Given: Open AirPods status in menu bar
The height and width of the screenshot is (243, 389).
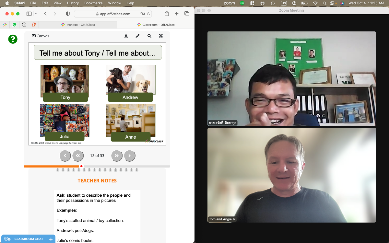Looking at the screenshot, I should point(263,3).
